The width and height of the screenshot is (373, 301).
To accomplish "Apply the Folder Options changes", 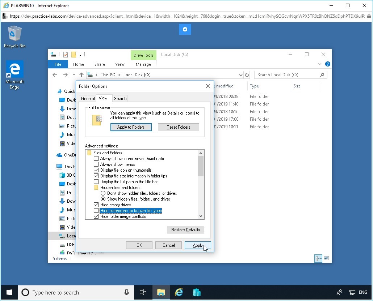I will tap(198, 245).
